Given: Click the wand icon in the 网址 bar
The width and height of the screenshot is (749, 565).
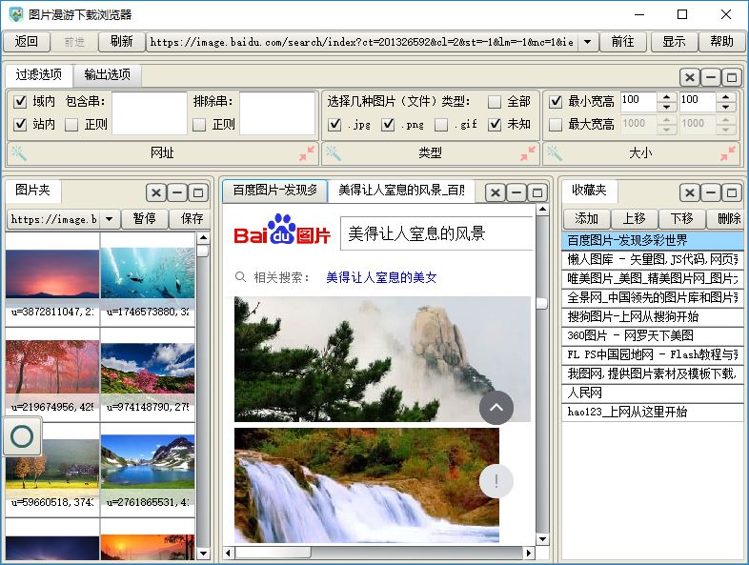Looking at the screenshot, I should point(19,153).
